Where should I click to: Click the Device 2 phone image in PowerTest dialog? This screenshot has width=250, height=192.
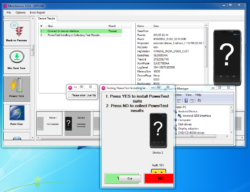coord(158,130)
